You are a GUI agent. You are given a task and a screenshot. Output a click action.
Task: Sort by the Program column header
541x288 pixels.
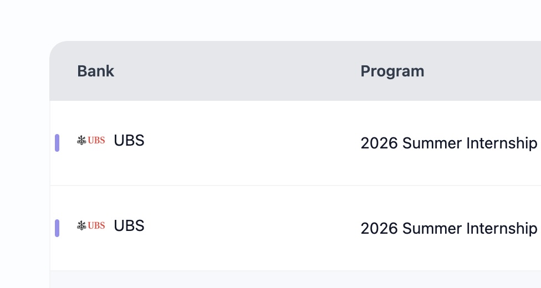click(x=392, y=71)
